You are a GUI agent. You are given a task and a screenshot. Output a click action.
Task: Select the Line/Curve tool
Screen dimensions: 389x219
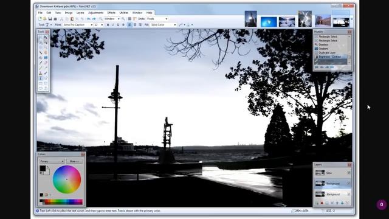[x=46, y=78]
